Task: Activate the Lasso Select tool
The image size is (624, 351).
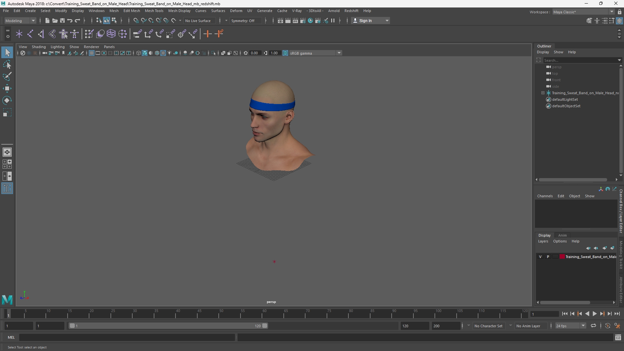Action: click(7, 65)
